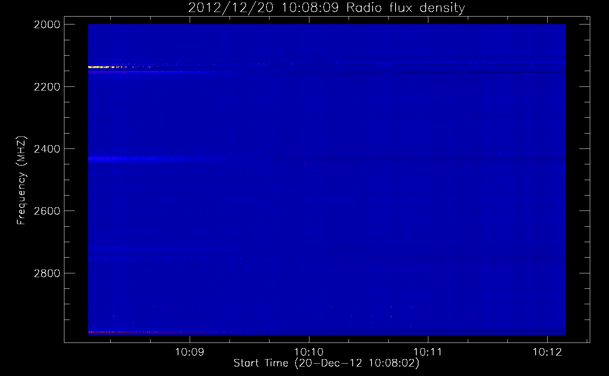
Task: Click the 2000 frequency tick label
Action: [x=47, y=24]
